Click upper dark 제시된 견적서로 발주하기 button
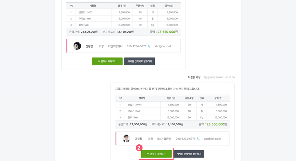 (139, 61)
